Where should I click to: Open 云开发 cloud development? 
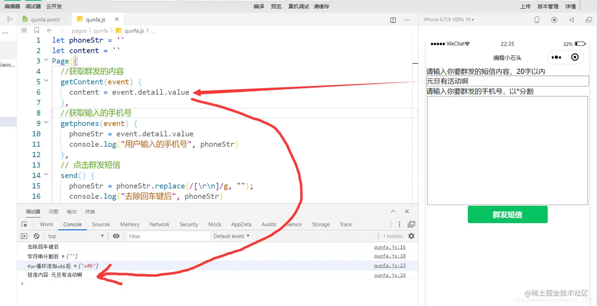coord(54,6)
